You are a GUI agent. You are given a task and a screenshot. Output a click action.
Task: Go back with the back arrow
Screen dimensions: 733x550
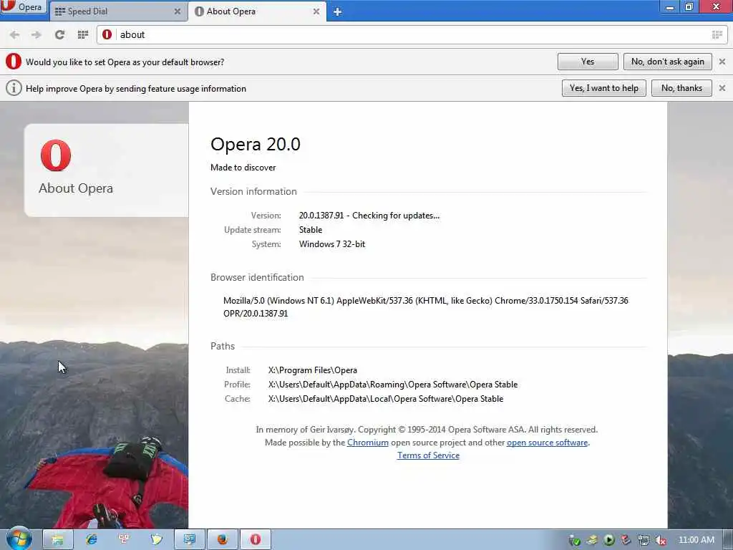pos(14,34)
